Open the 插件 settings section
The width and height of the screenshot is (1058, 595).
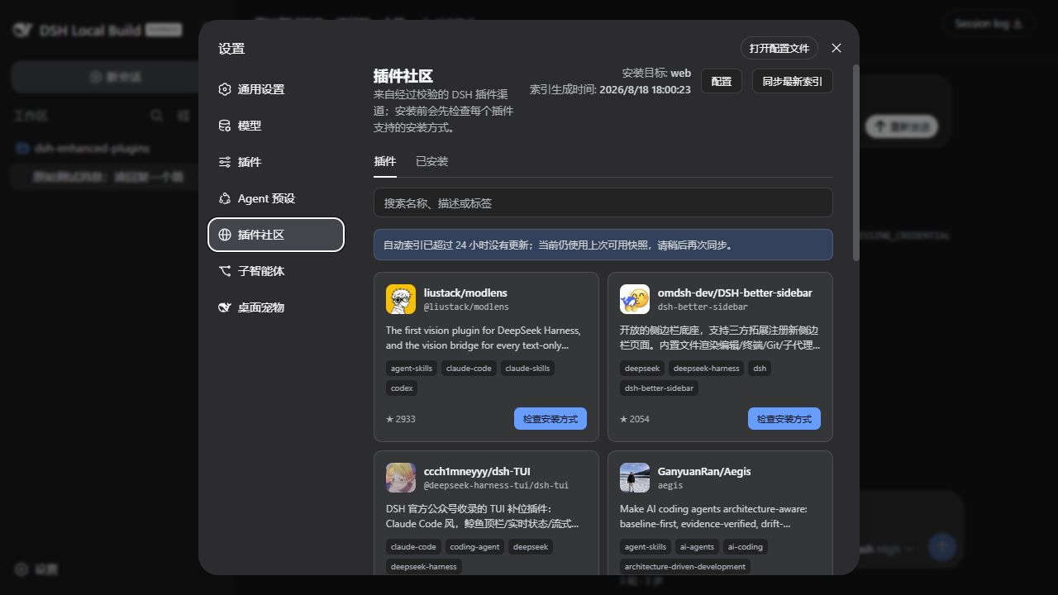coord(276,162)
